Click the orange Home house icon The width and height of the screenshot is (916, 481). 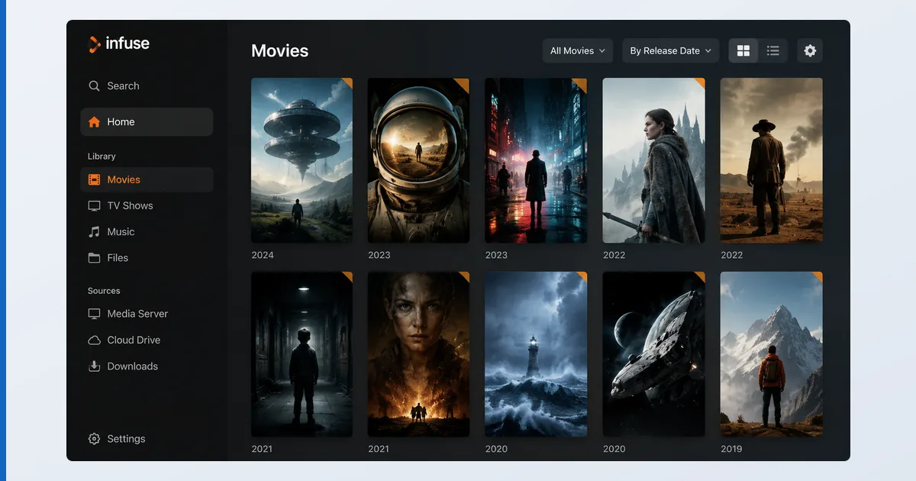(94, 122)
